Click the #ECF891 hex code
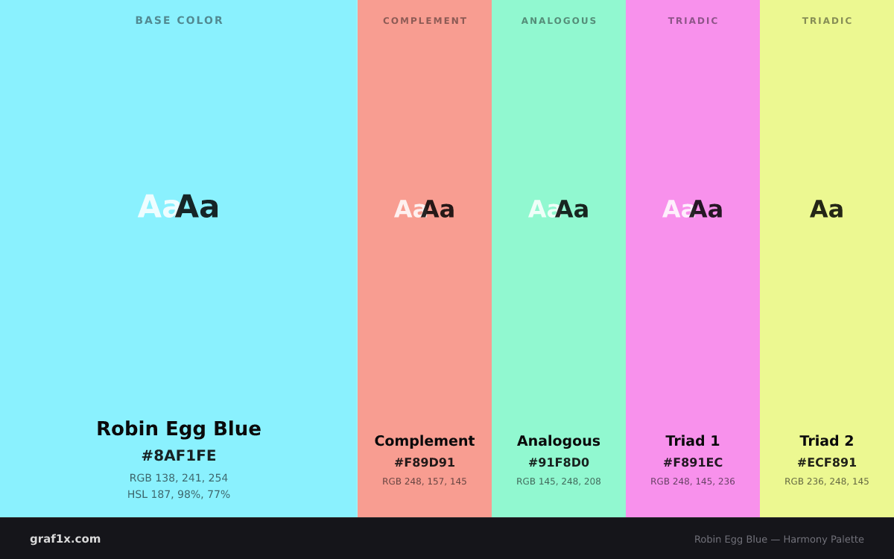This screenshot has height=559, width=894. 827,463
